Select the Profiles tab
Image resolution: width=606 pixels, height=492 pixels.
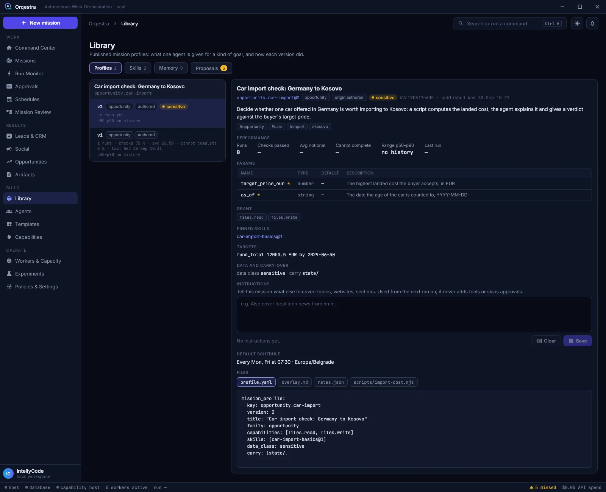pos(105,68)
